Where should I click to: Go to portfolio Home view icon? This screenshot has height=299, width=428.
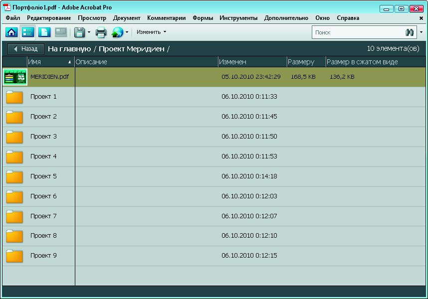[x=11, y=32]
